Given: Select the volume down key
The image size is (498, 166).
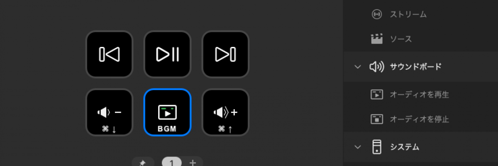Looking at the screenshot, I should (109, 112).
